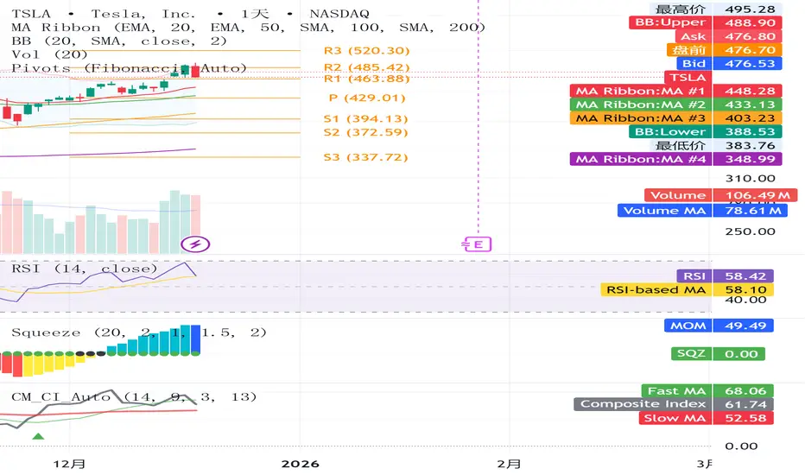Click the S3 (337.72) pivot label
Screen dimensions: 805x475
pyautogui.click(x=365, y=157)
